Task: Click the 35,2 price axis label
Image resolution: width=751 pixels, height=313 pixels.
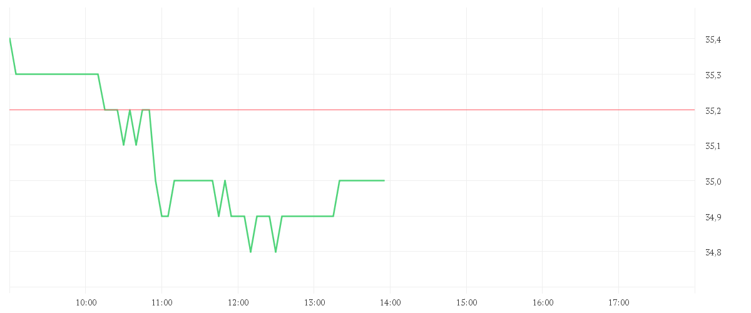Action: coord(713,111)
